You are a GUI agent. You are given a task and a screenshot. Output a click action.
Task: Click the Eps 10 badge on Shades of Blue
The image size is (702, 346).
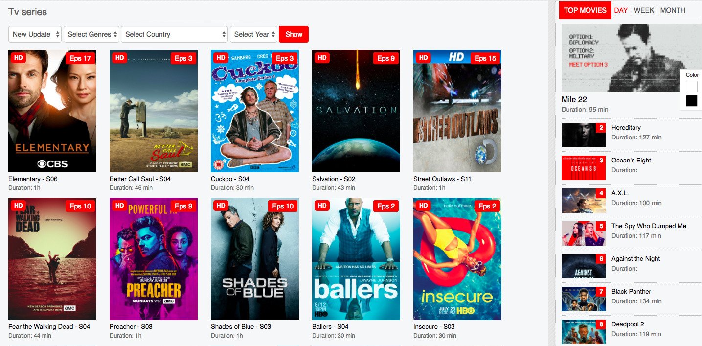point(283,207)
